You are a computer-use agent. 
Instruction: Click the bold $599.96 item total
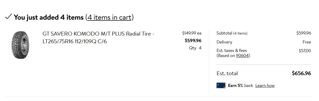click(193, 40)
